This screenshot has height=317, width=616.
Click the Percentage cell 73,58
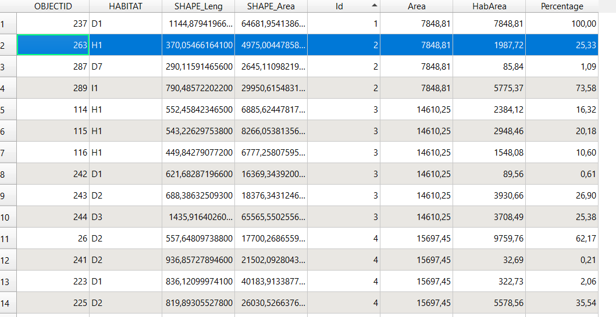562,88
